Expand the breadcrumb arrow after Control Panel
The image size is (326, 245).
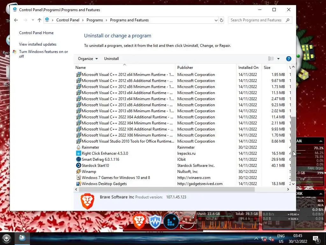83,20
